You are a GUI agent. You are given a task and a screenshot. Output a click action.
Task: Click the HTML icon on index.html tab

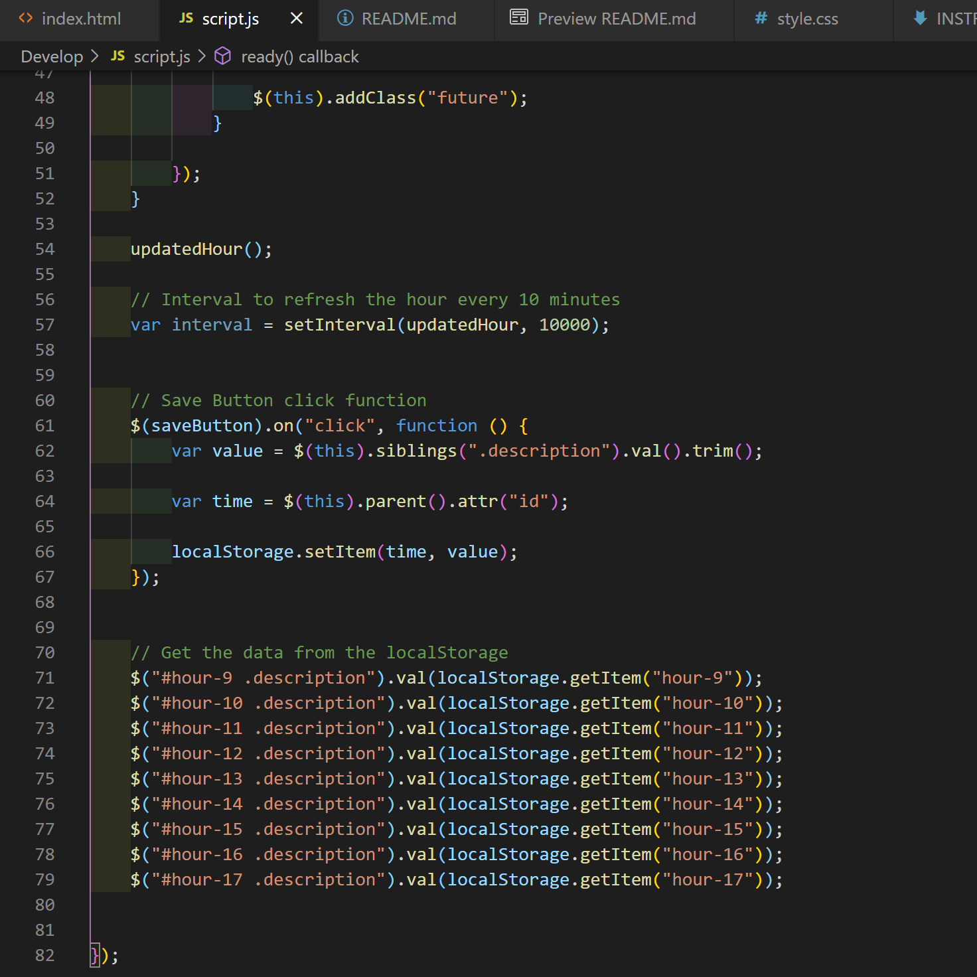click(x=26, y=18)
